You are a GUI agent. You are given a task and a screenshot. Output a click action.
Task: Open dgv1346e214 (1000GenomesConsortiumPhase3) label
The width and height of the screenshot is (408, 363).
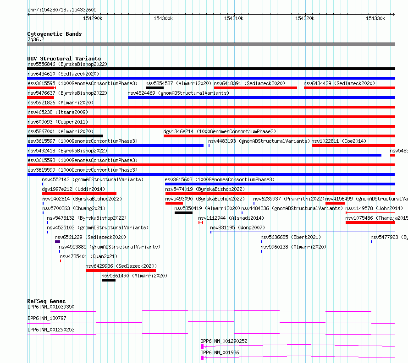click(220, 131)
